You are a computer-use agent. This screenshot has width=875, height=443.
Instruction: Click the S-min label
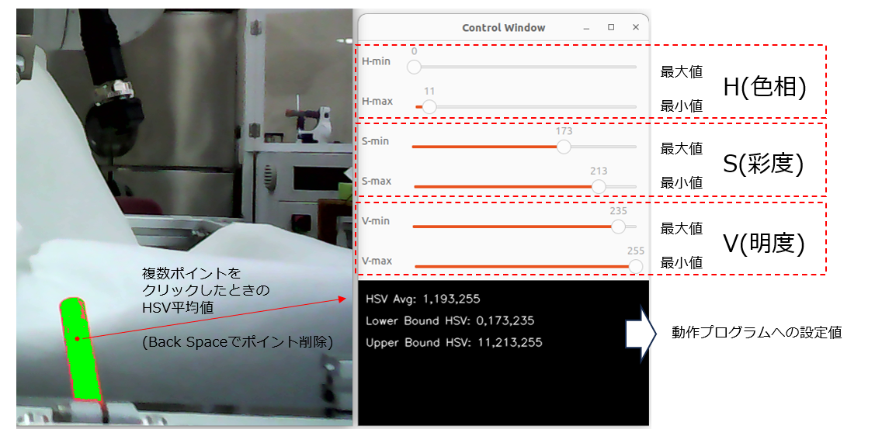tap(375, 141)
